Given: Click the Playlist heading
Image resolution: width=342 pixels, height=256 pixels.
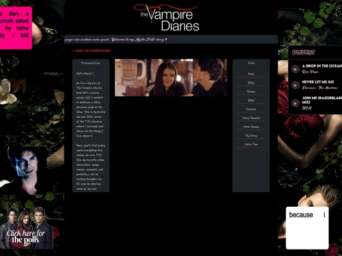Looking at the screenshot, I should pos(303,52).
